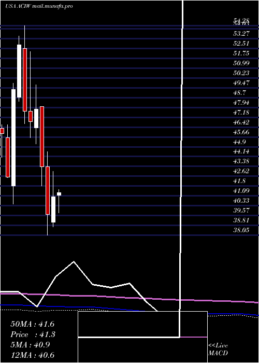Click the 44.9 price axis label

coord(240,142)
